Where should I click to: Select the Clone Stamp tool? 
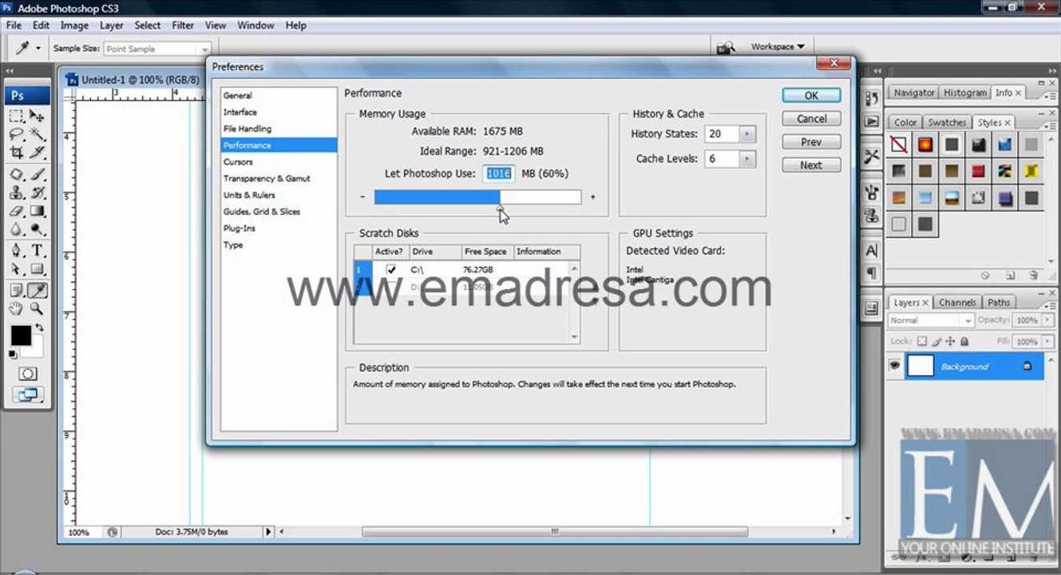point(16,192)
